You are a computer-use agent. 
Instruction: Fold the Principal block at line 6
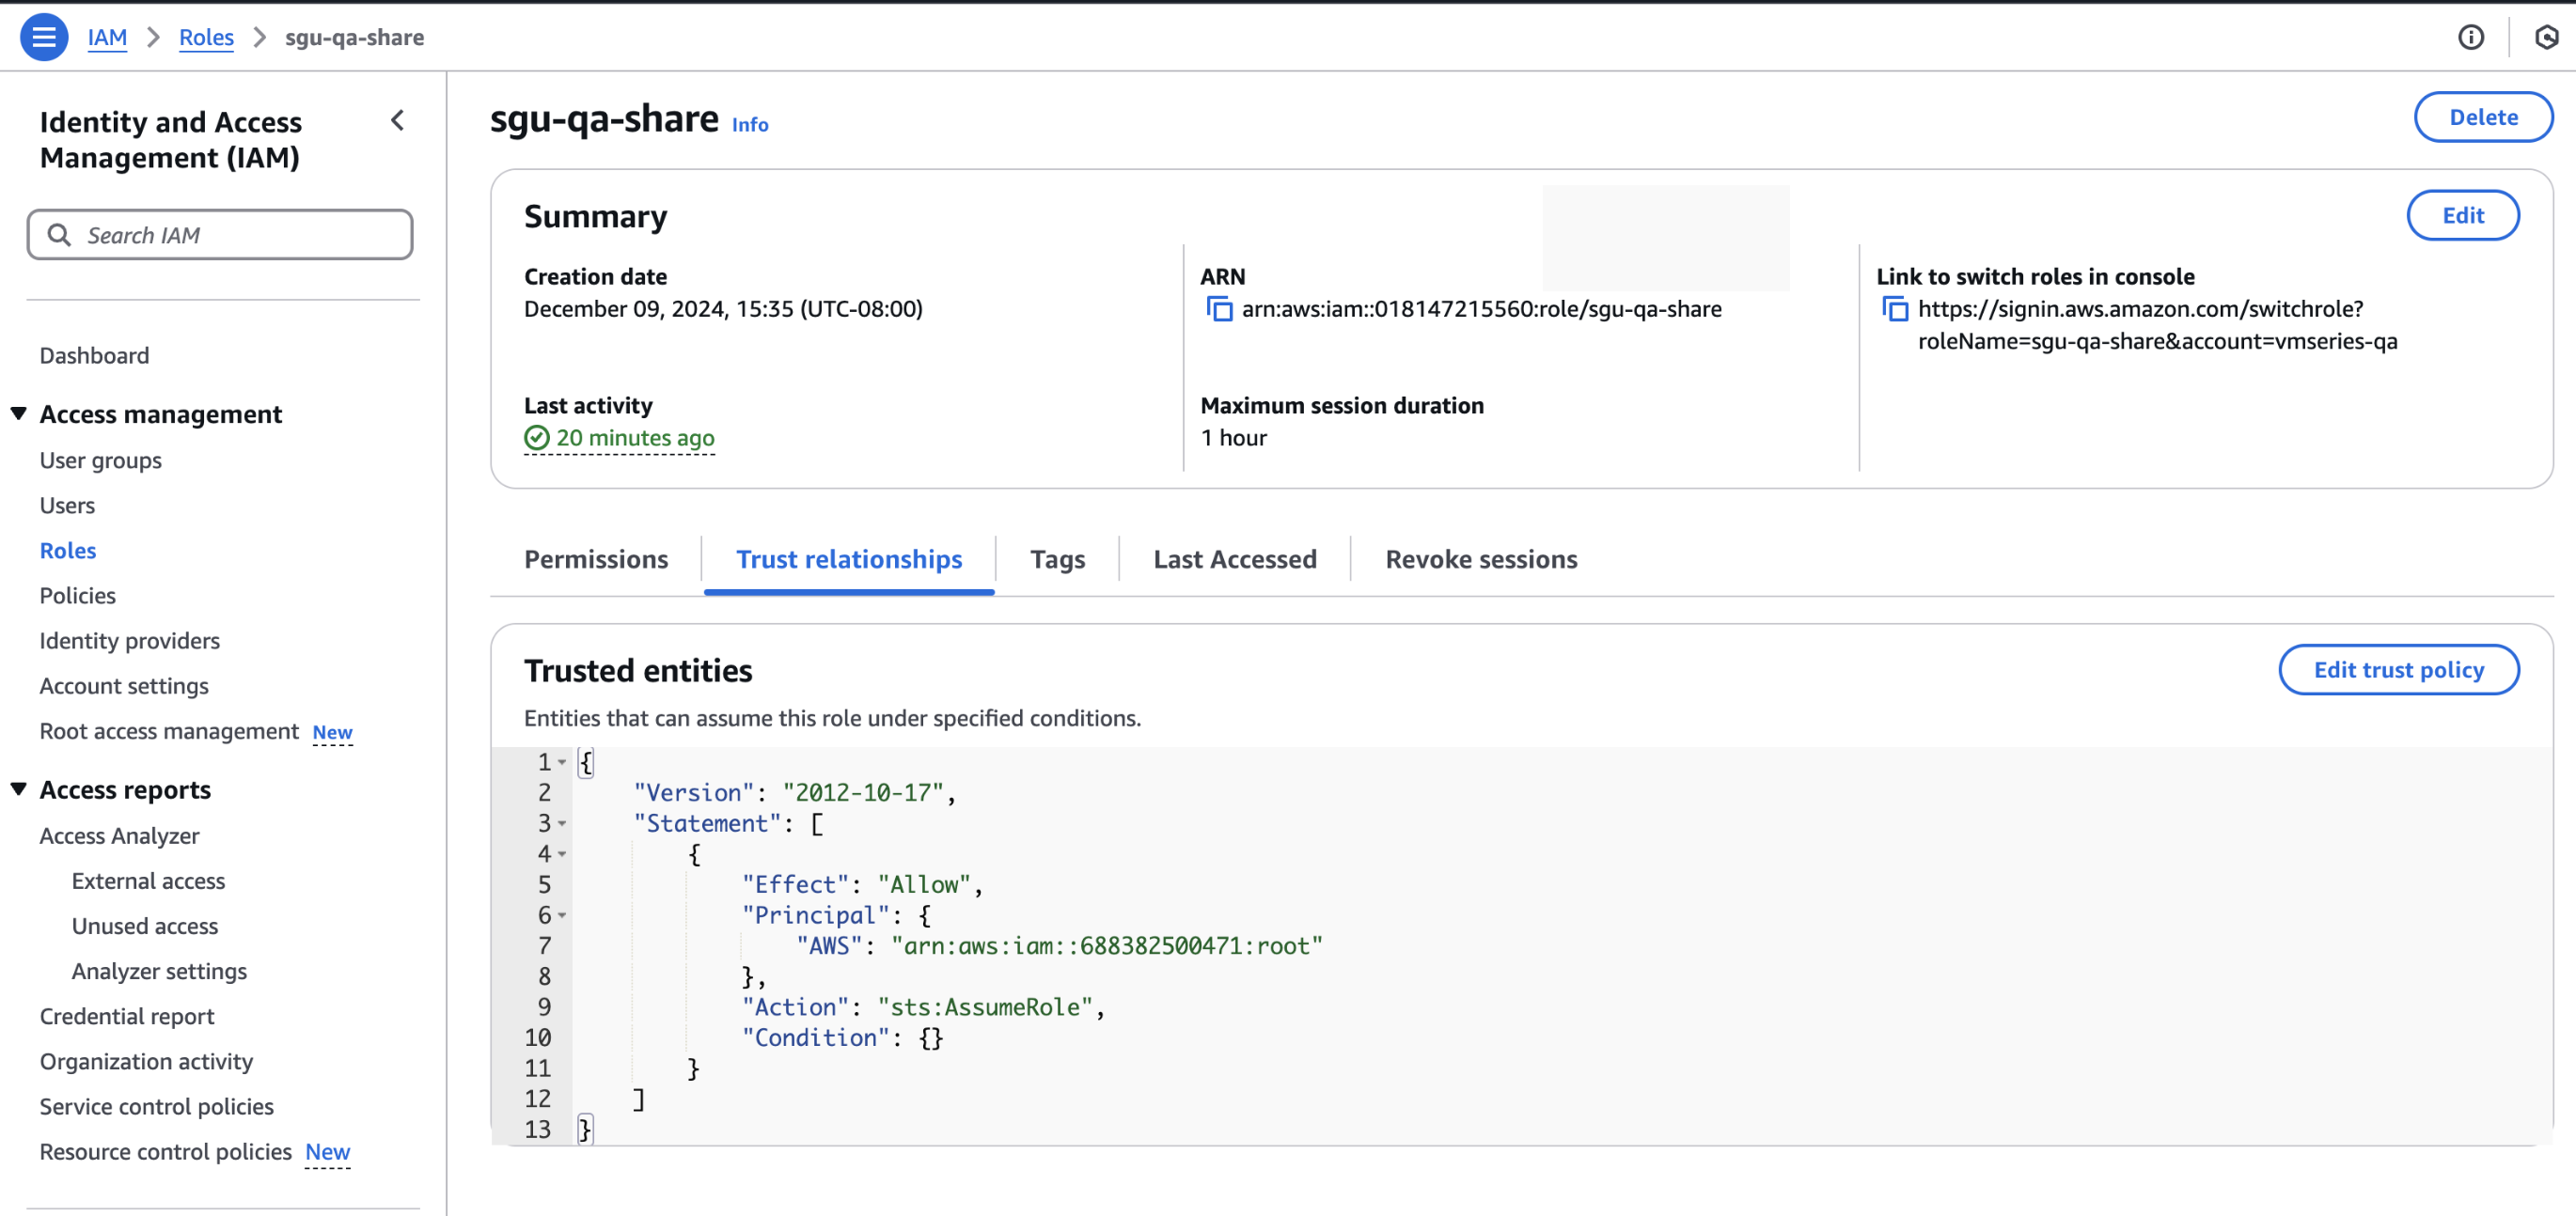562,915
